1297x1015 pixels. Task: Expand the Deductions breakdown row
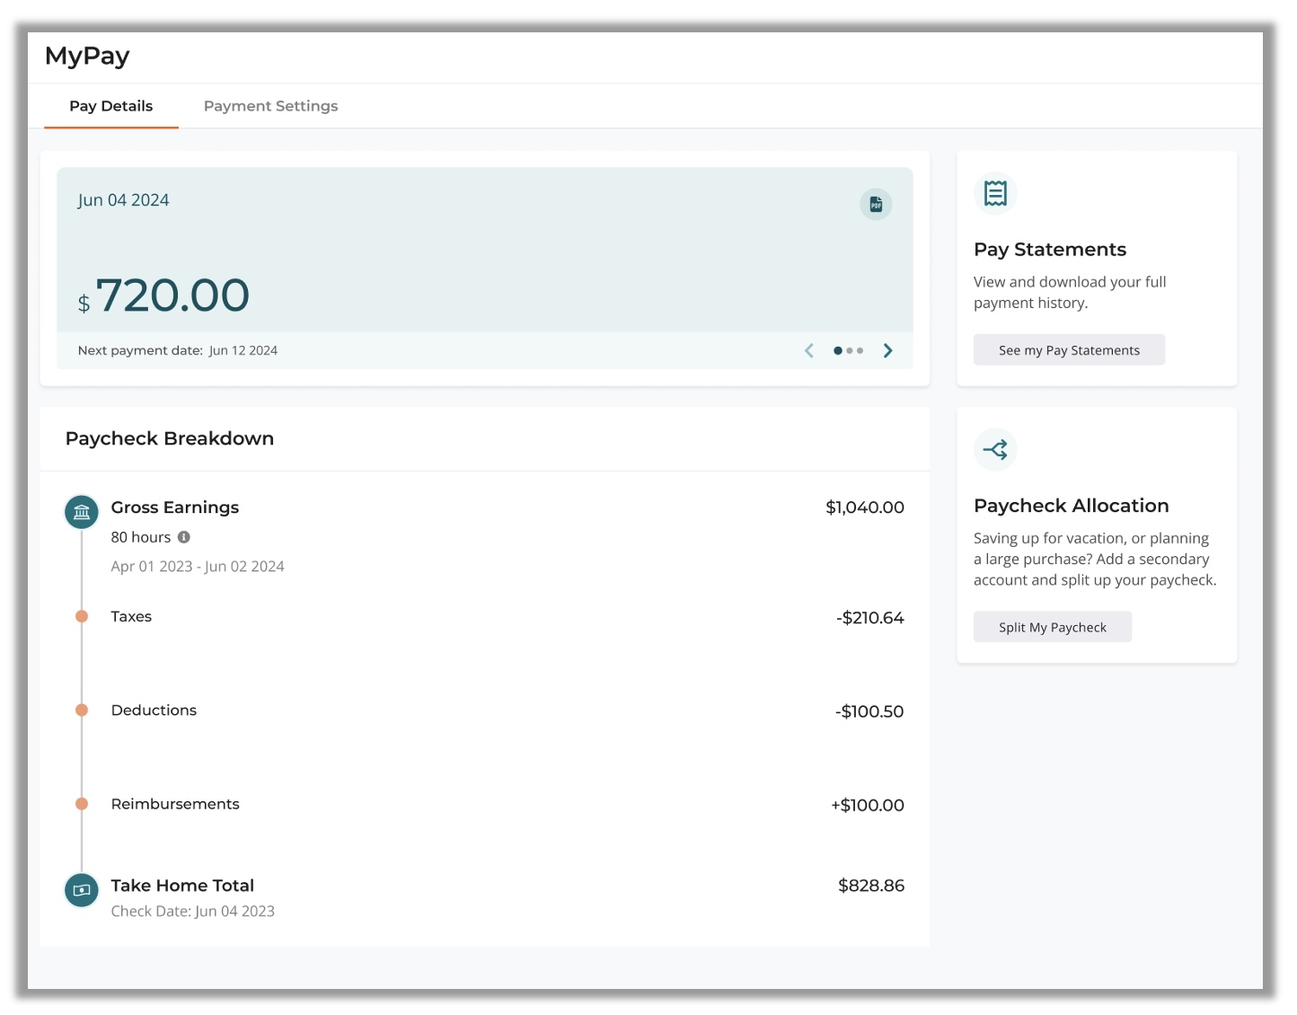coord(154,710)
